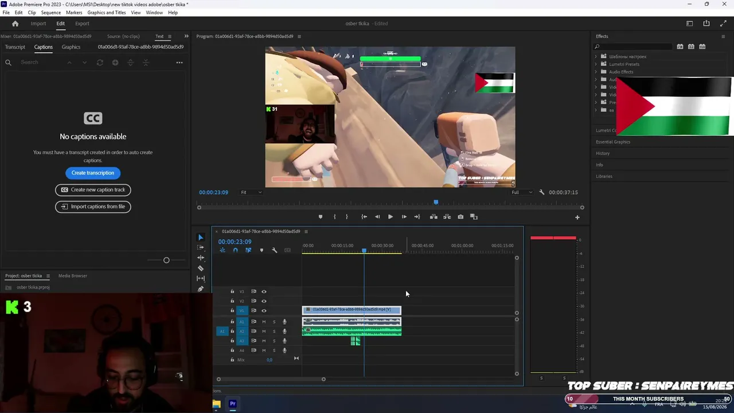Viewport: 734px width, 413px height.
Task: Click the Program Monitor settings wrench
Action: pyautogui.click(x=542, y=192)
